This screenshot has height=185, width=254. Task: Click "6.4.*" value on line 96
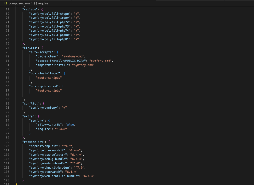click(61, 129)
